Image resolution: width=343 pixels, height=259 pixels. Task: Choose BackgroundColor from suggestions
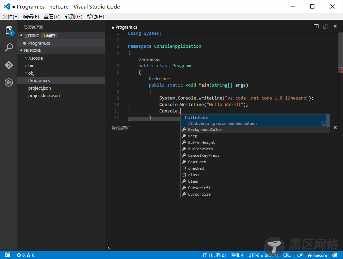click(x=255, y=129)
